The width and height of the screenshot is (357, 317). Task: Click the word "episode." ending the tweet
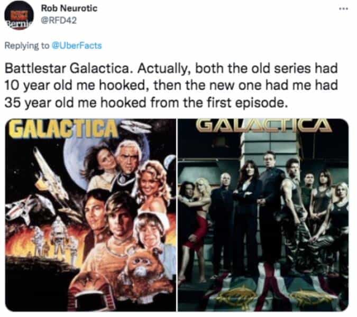point(260,103)
